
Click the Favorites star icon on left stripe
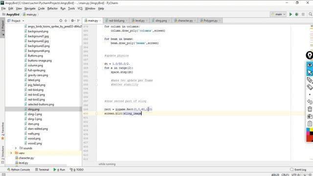click(x=2, y=138)
